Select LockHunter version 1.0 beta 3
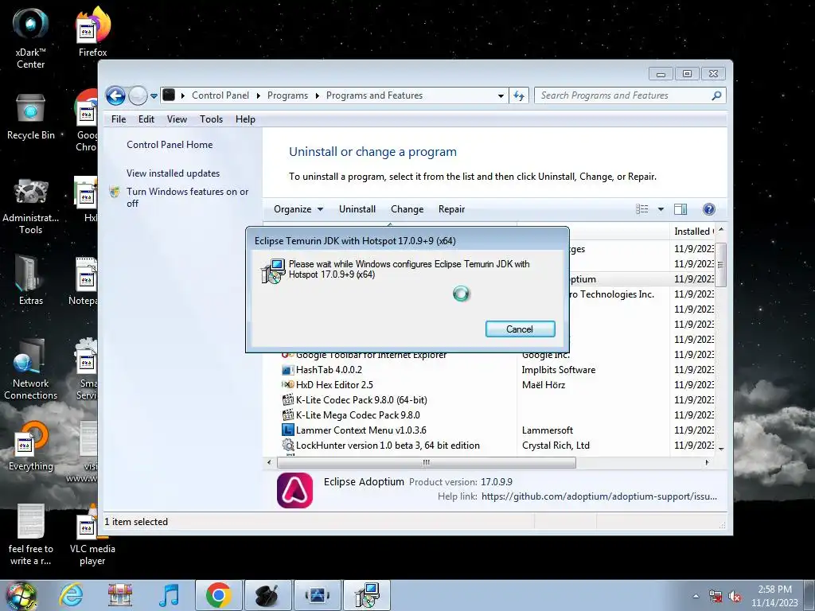This screenshot has height=611, width=815. pyautogui.click(x=388, y=445)
